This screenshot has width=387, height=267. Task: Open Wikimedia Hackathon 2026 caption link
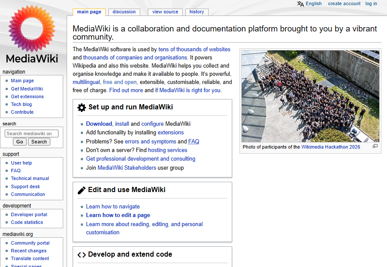click(331, 147)
